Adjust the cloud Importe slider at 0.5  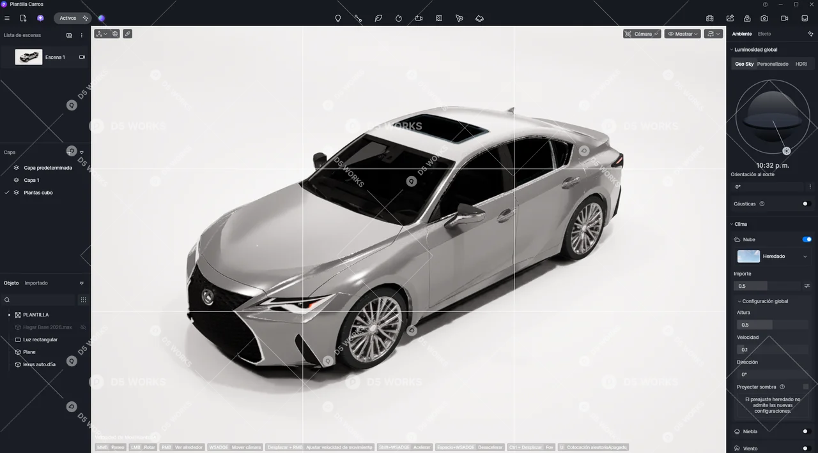click(767, 286)
